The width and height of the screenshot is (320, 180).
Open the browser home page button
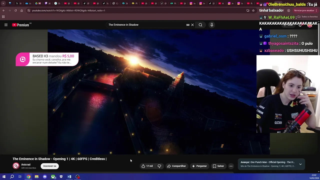(x=21, y=10)
